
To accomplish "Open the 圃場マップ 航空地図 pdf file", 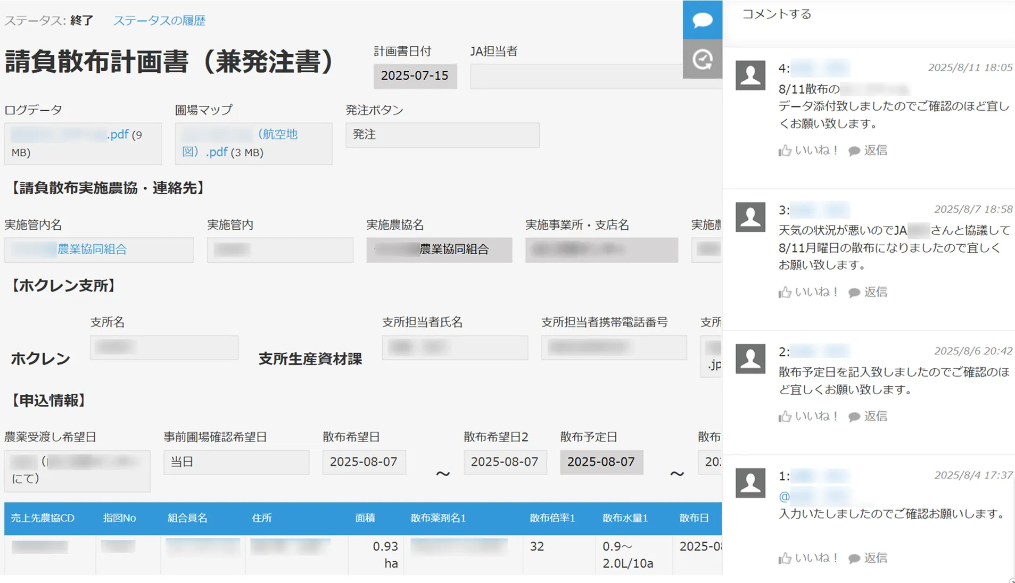I will 240,143.
